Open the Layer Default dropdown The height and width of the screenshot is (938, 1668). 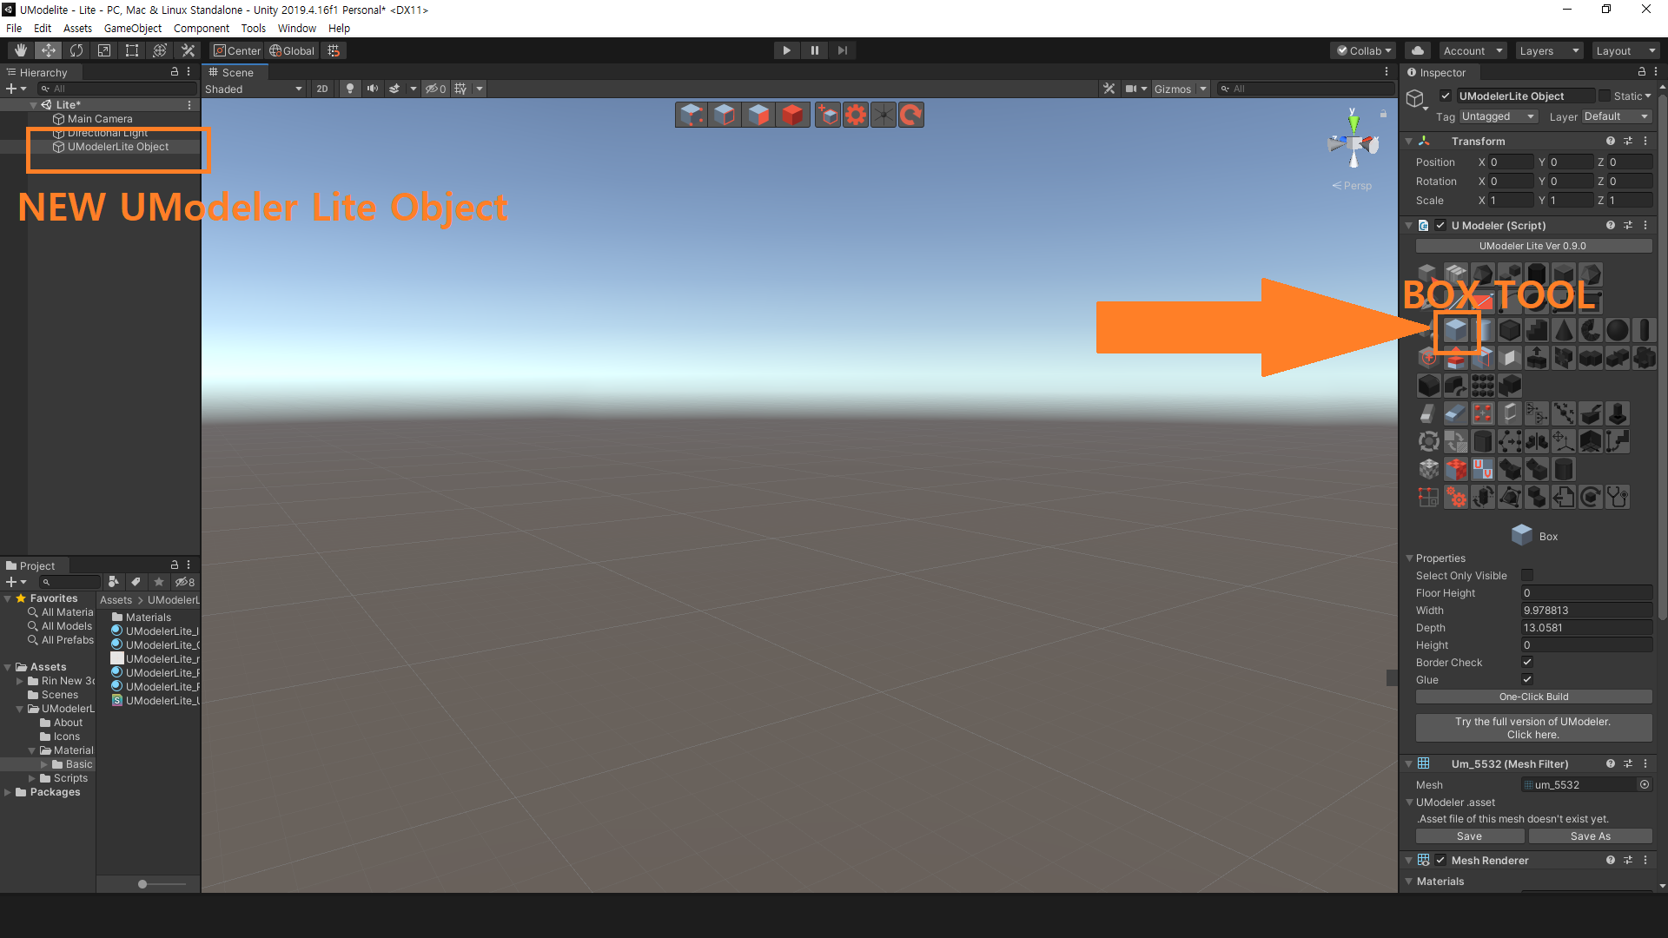(1616, 116)
